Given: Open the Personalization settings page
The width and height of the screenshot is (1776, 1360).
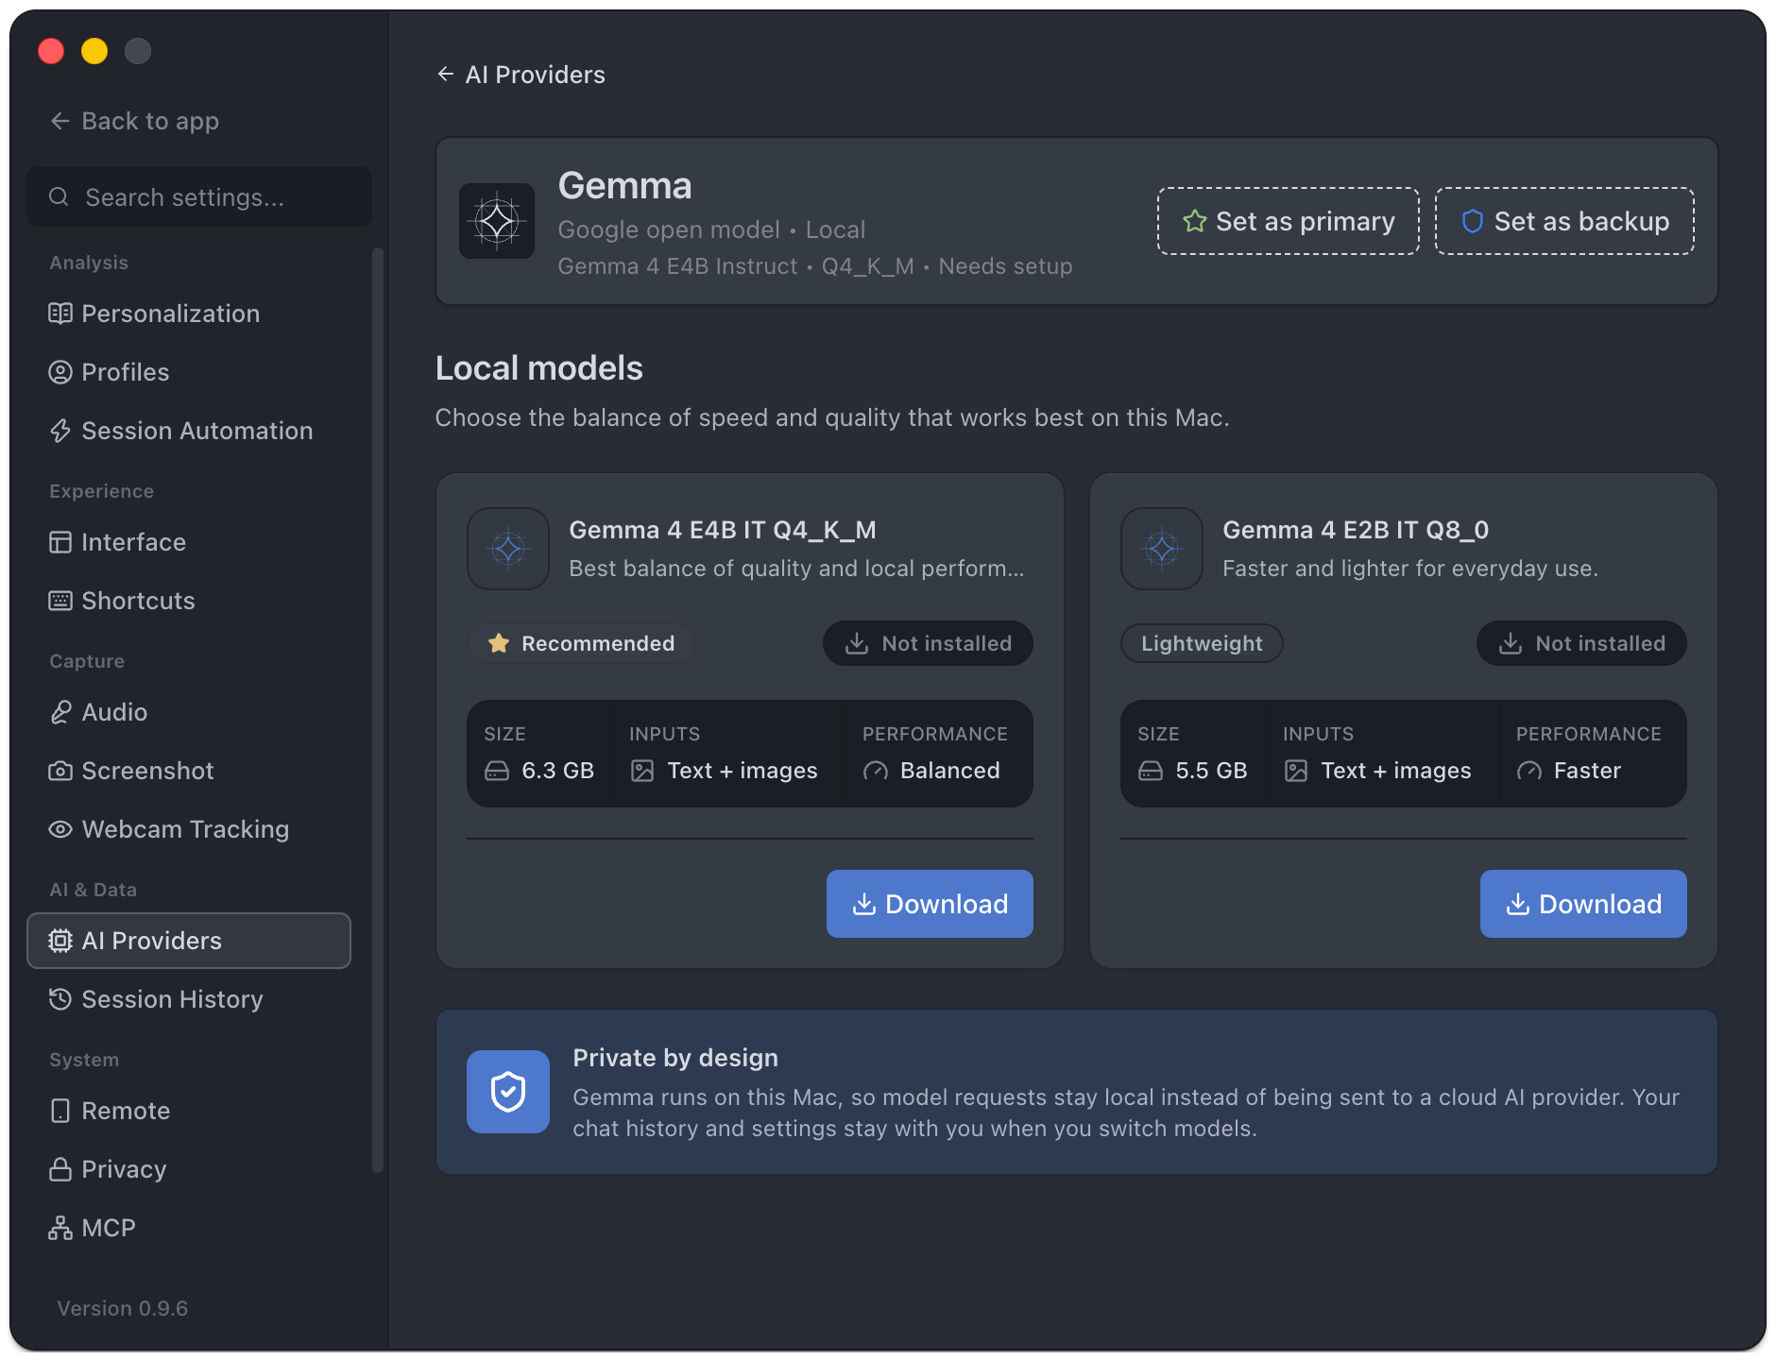Looking at the screenshot, I should pyautogui.click(x=189, y=314).
